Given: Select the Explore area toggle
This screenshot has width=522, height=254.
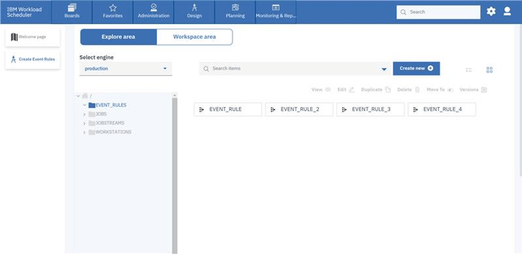Looking at the screenshot, I should tap(118, 37).
